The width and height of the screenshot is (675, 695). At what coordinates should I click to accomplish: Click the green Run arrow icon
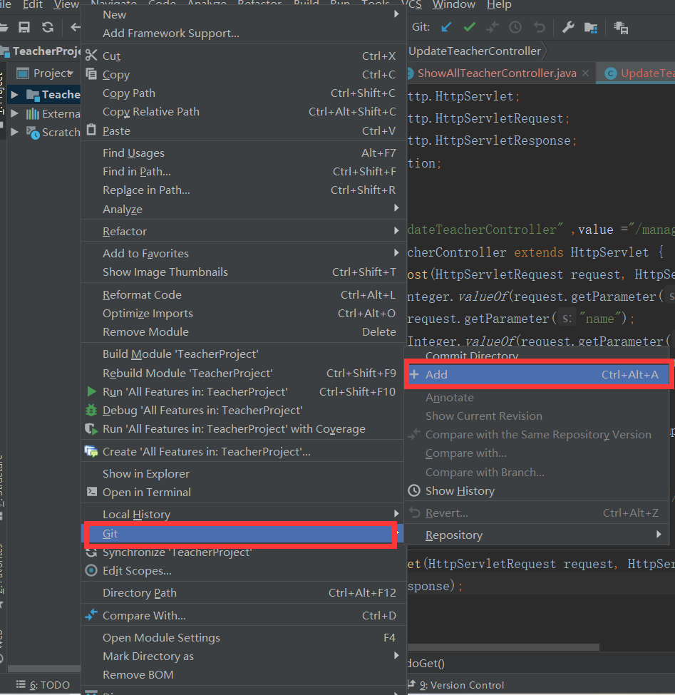click(x=91, y=391)
